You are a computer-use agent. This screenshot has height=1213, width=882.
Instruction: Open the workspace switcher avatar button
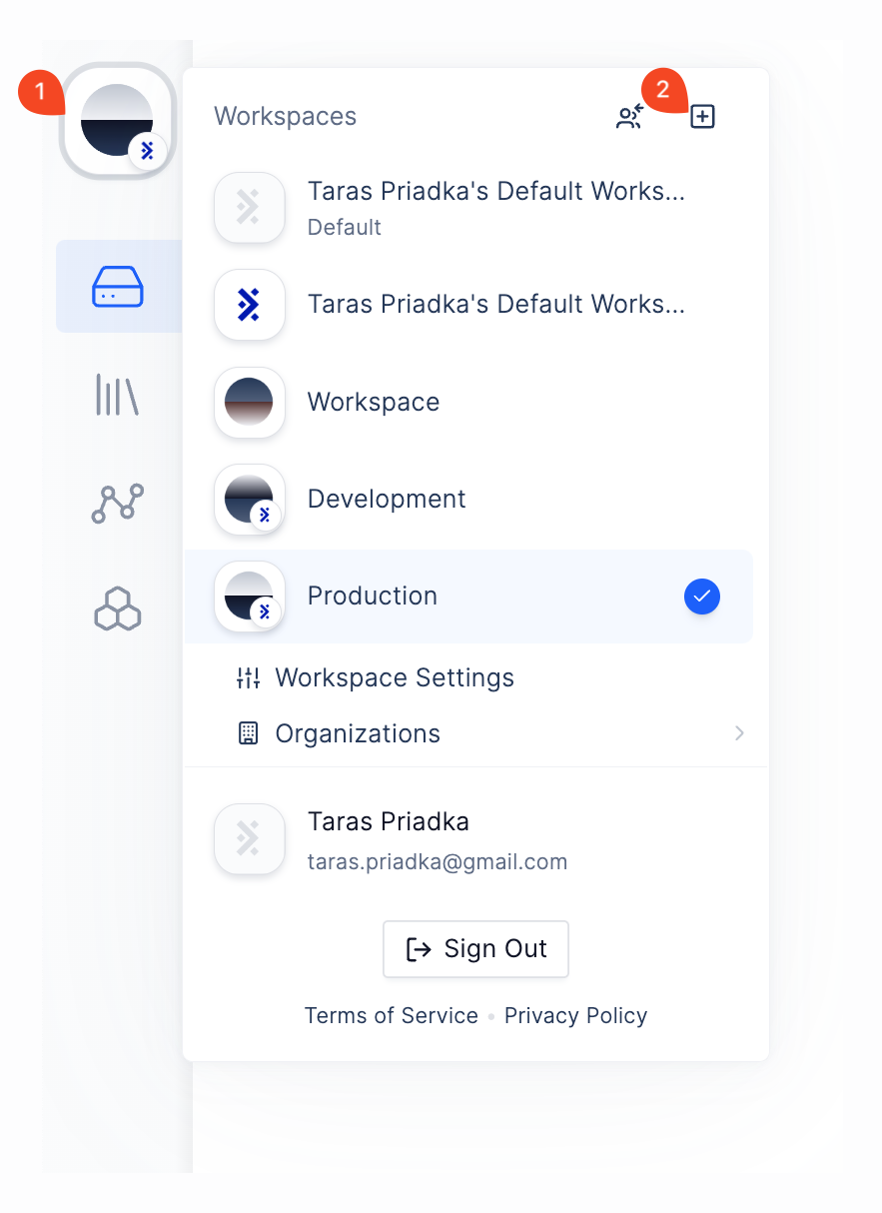tap(118, 121)
